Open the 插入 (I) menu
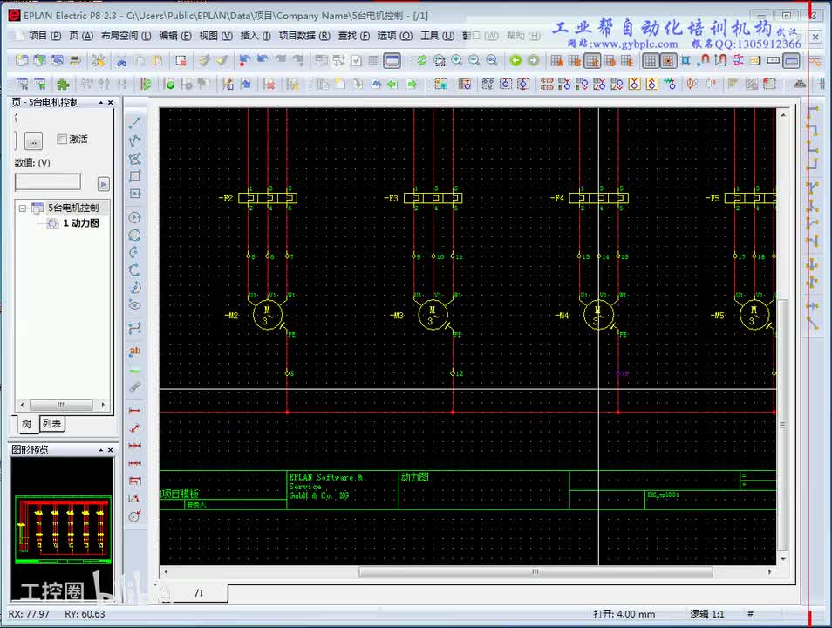 (x=256, y=36)
